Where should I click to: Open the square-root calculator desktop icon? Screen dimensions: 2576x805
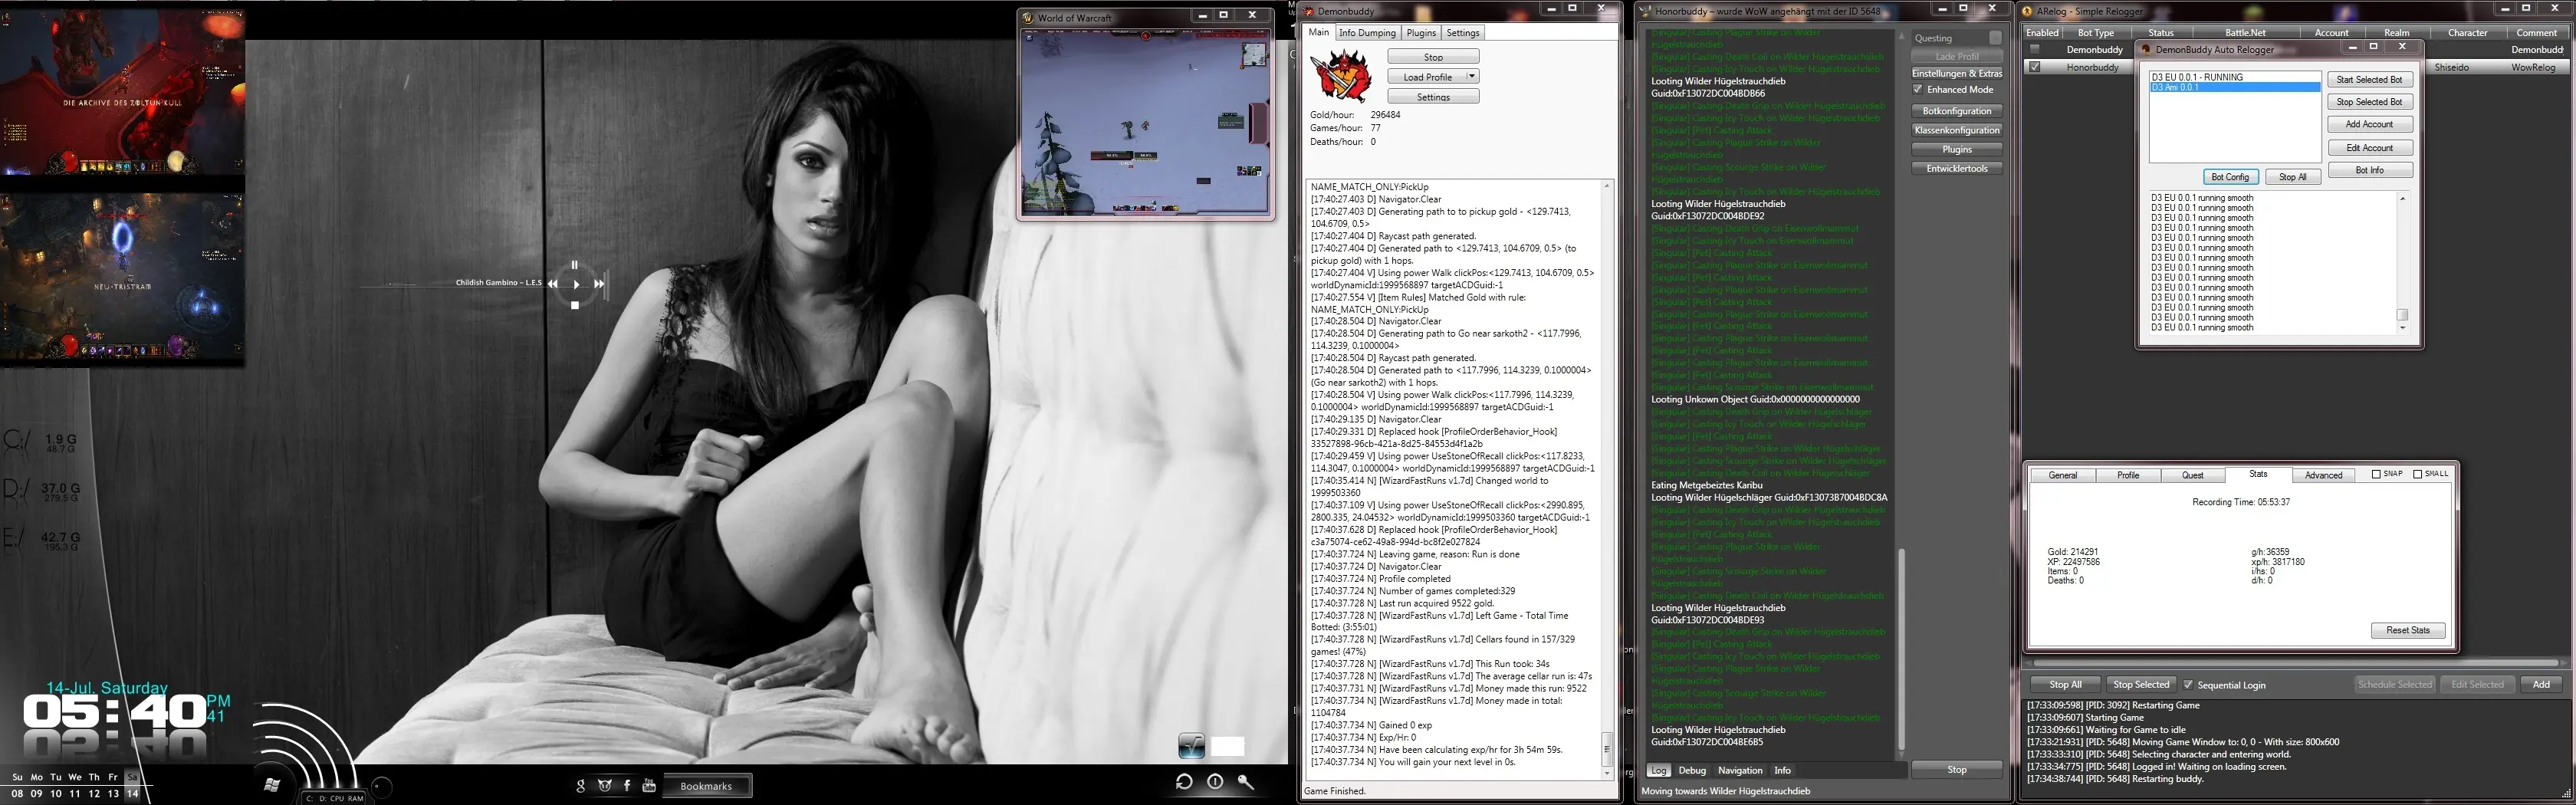tap(1191, 745)
